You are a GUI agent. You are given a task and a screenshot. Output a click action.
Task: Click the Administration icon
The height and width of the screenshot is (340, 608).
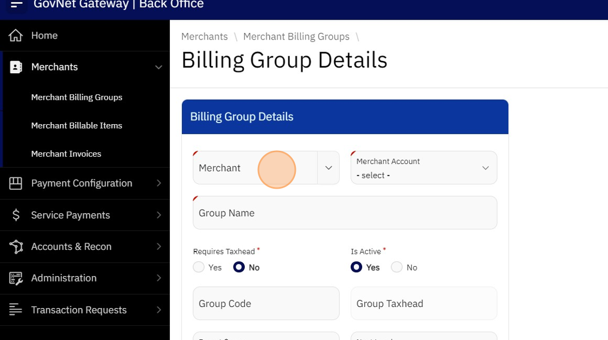tap(16, 278)
